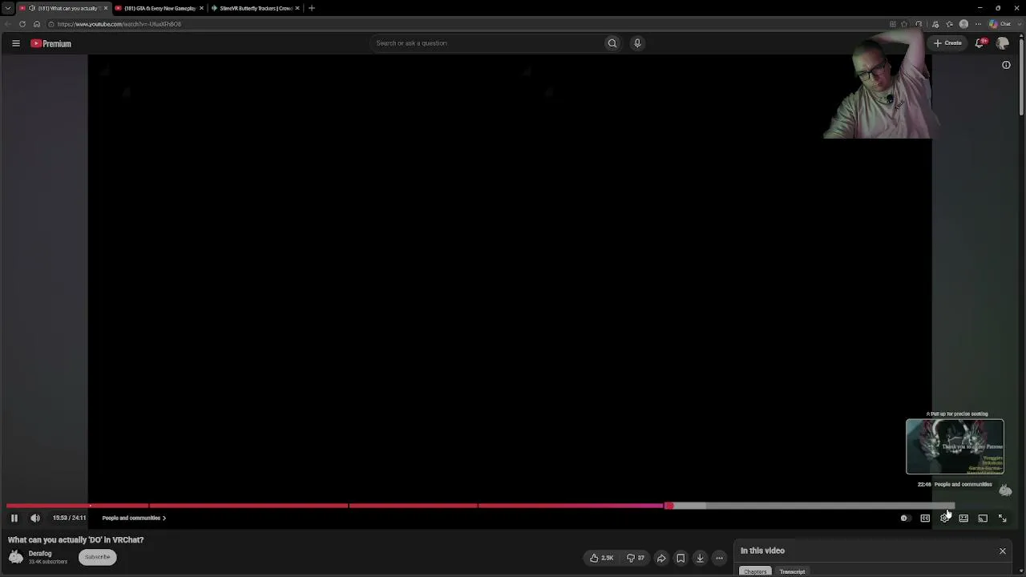The width and height of the screenshot is (1026, 577).
Task: Go to YouTube Premium home logo
Action: coord(51,43)
